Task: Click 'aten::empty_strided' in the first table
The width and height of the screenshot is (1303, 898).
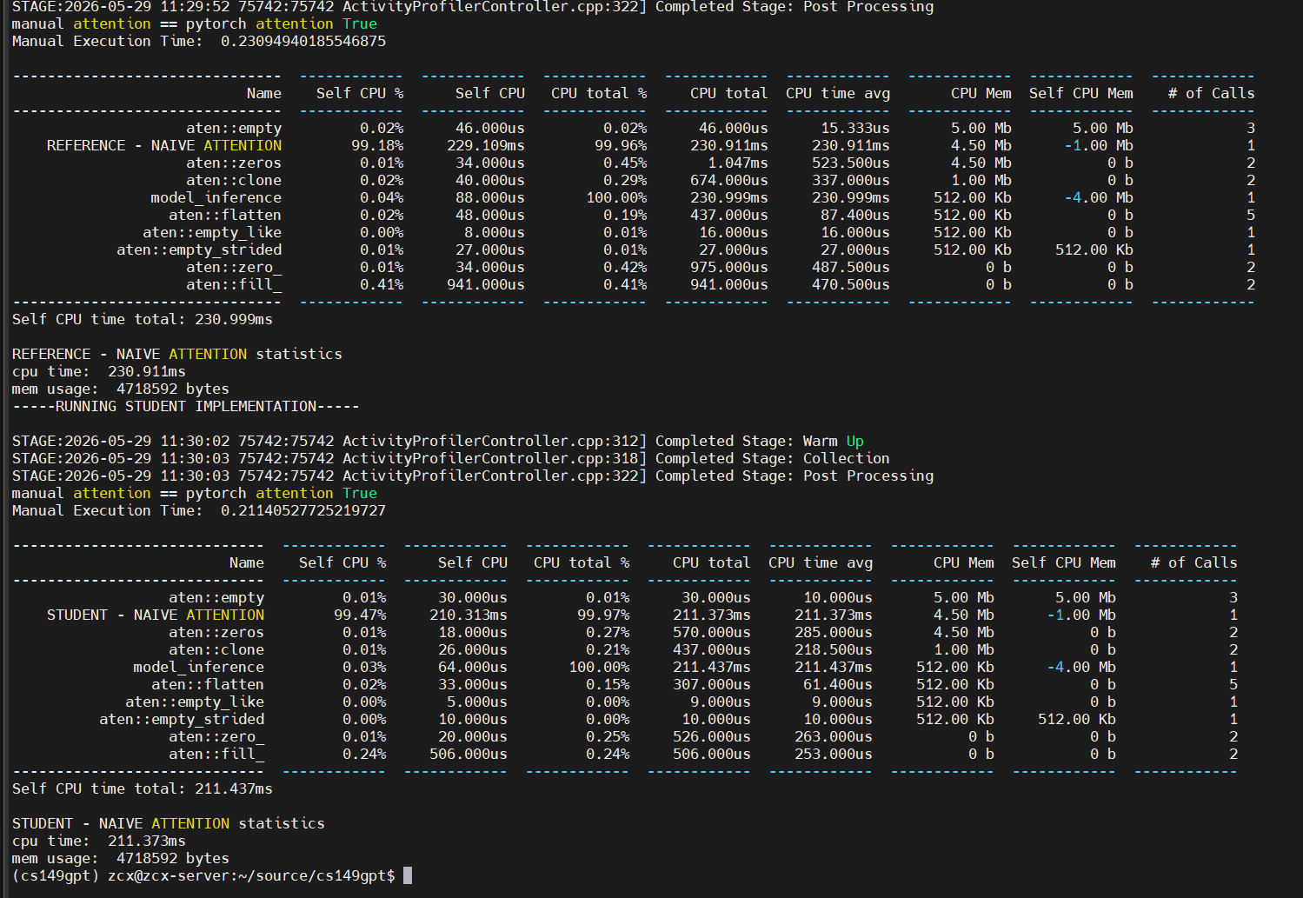Action: [x=199, y=249]
